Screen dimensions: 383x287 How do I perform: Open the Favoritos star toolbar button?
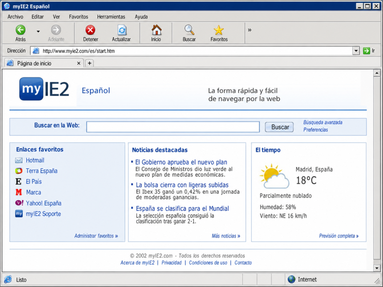(219, 33)
